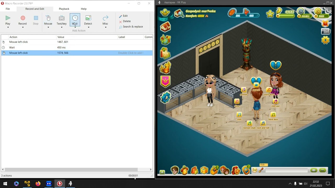Switch to the Playback tab
Screen dimensions: 335x188
pyautogui.click(x=64, y=9)
